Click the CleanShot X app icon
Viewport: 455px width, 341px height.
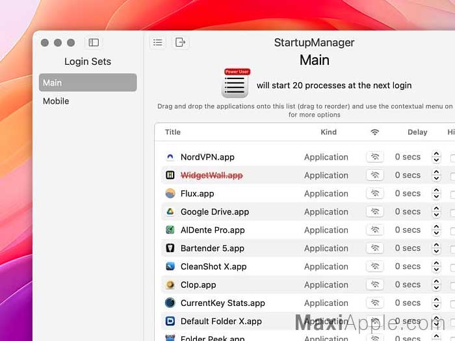pos(170,266)
